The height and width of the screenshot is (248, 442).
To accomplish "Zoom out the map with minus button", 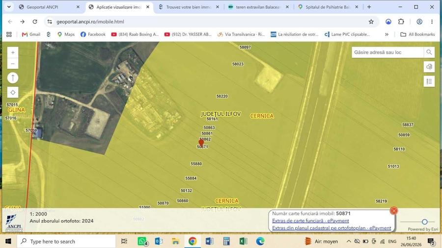I will coord(13,64).
